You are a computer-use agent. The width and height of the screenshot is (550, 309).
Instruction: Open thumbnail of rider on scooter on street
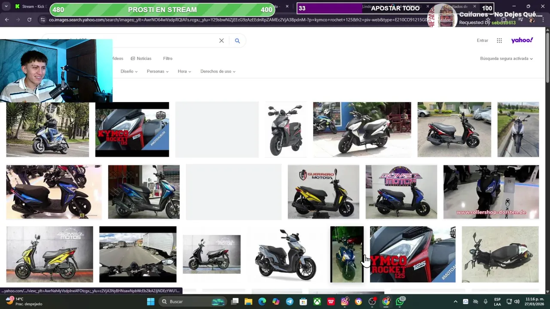pyautogui.click(x=48, y=130)
